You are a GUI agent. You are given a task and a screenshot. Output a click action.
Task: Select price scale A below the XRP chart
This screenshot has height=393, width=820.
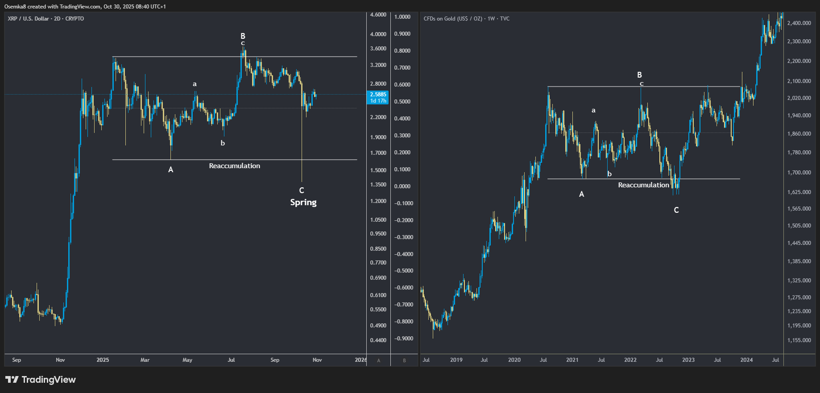pyautogui.click(x=379, y=360)
